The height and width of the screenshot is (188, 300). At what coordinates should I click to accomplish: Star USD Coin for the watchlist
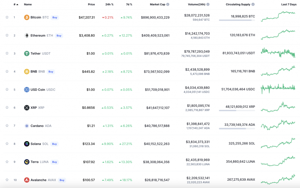[x=7, y=90]
